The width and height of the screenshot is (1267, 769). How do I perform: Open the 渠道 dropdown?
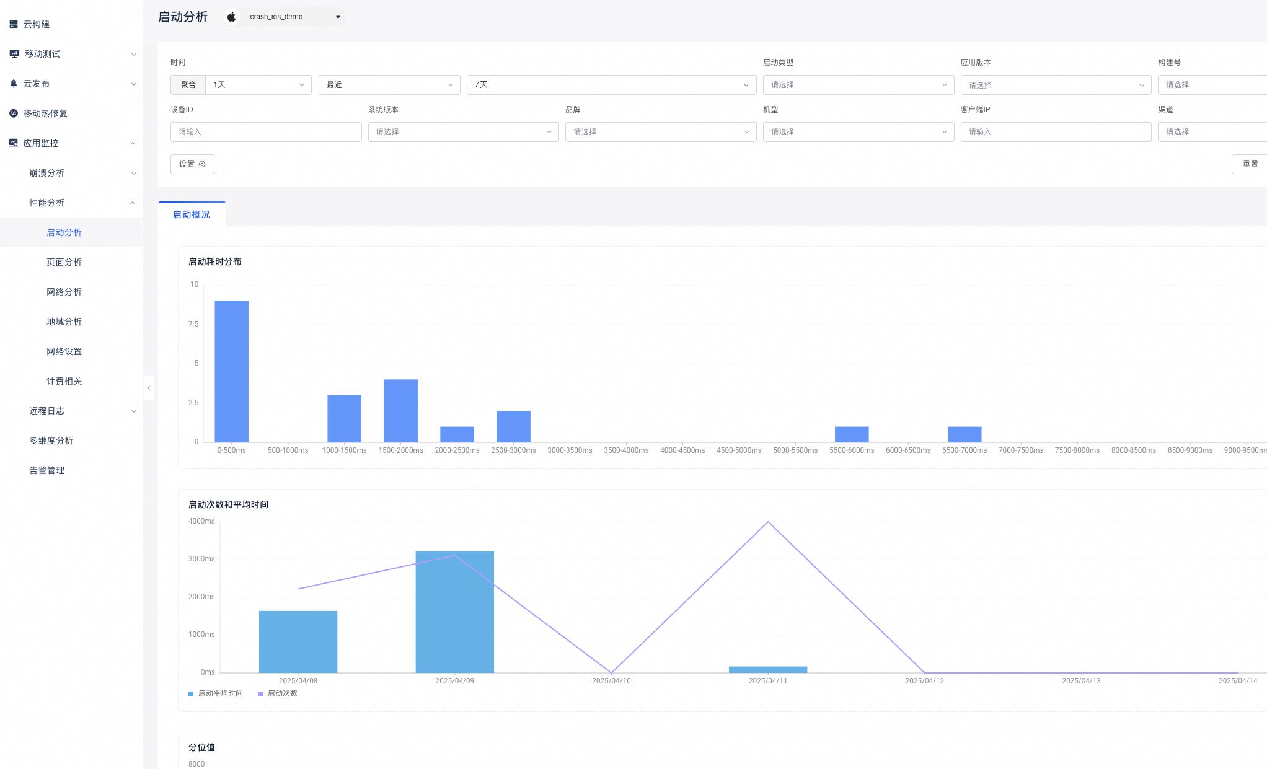click(1212, 132)
